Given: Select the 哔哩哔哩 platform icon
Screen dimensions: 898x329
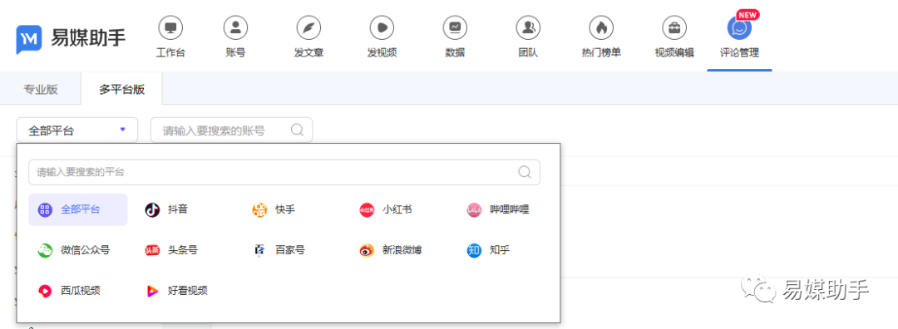Looking at the screenshot, I should [474, 209].
